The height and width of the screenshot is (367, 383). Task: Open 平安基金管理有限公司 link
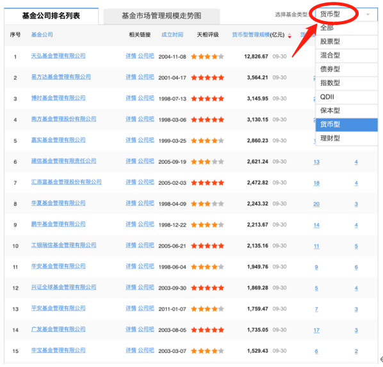coord(58,308)
